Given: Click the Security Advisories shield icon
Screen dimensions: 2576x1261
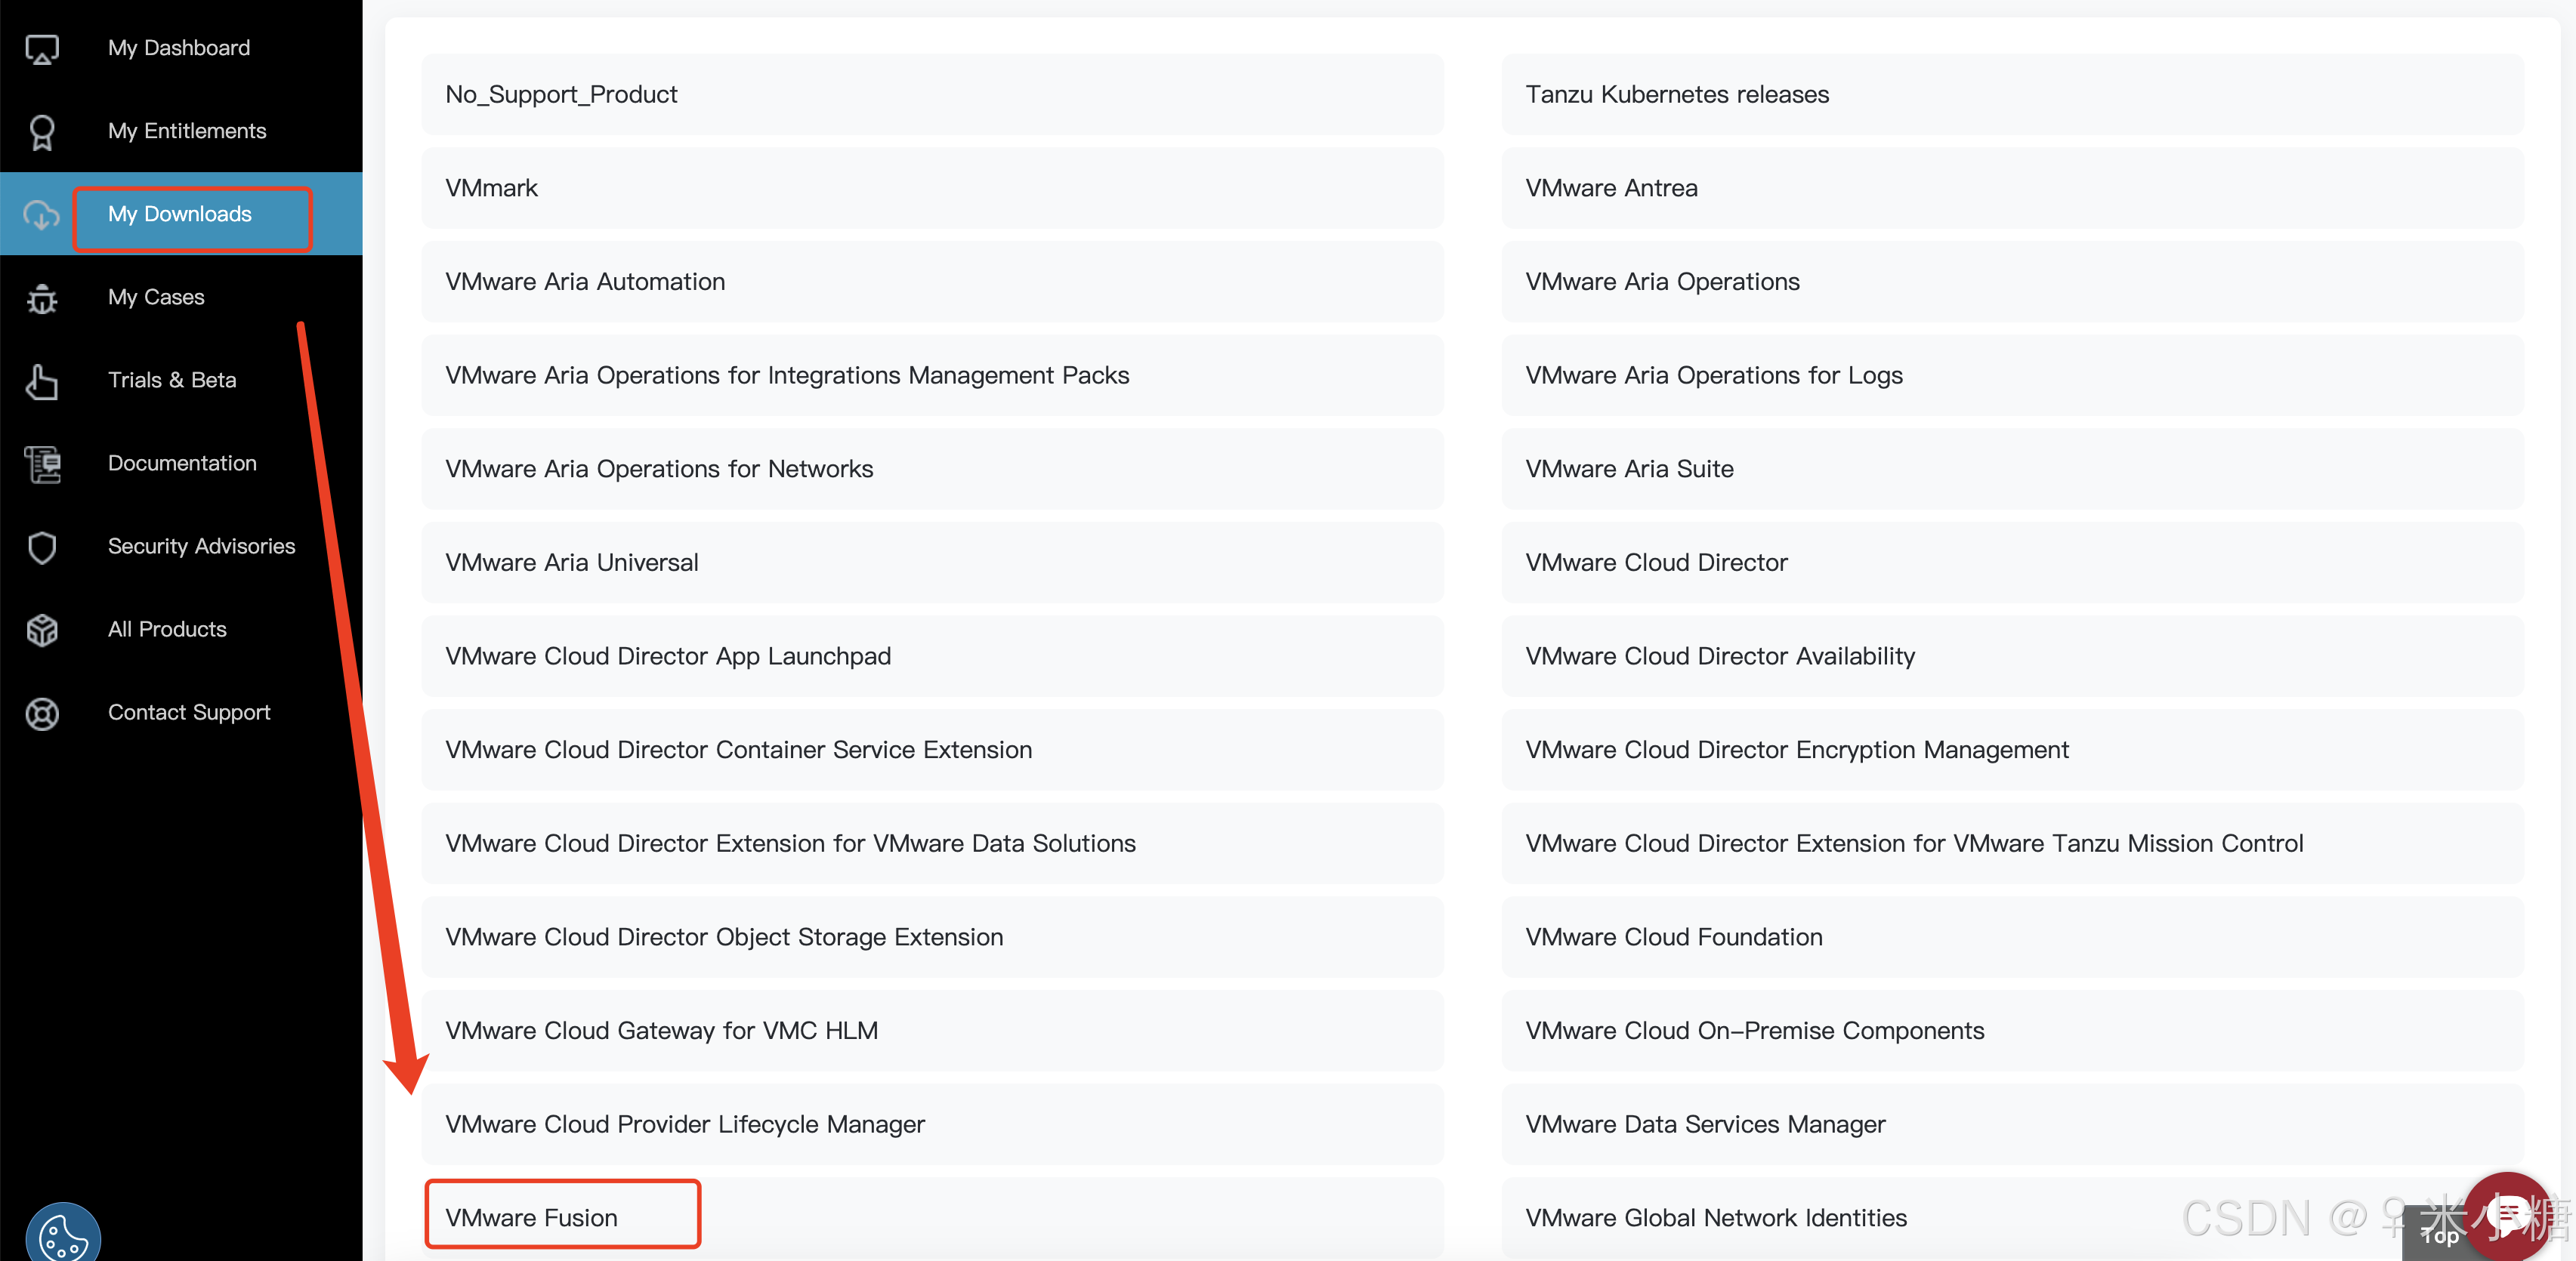Looking at the screenshot, I should point(42,547).
